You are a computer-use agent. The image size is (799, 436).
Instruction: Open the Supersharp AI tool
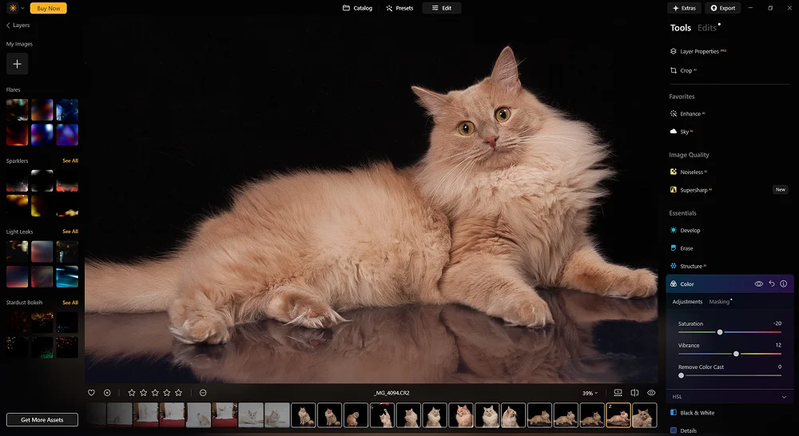click(x=694, y=190)
